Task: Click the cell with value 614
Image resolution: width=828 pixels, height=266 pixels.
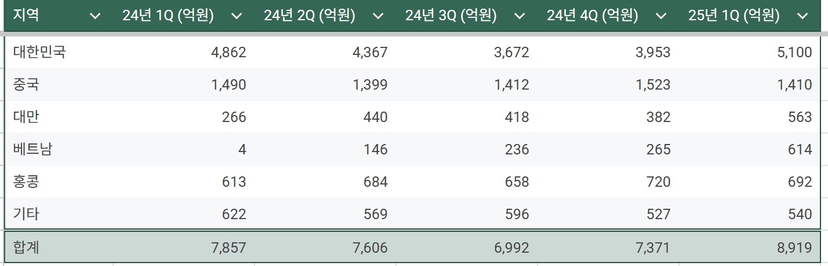Action: coord(750,150)
